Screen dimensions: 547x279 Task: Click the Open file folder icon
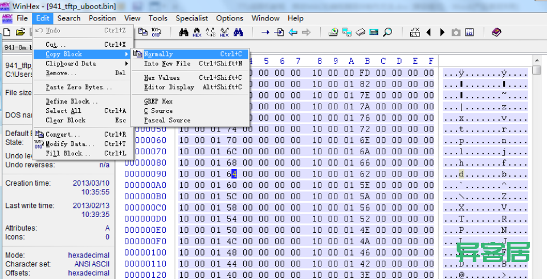pos(21,32)
